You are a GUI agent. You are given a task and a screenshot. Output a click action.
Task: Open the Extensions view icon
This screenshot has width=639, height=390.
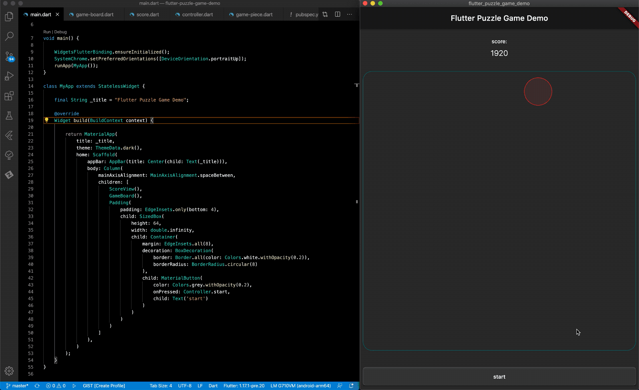pos(9,96)
